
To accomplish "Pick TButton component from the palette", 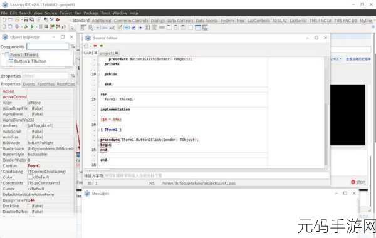I will point(98,28).
